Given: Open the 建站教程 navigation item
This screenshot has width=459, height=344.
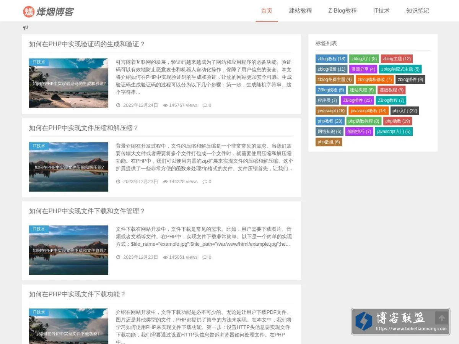Looking at the screenshot, I should (300, 11).
